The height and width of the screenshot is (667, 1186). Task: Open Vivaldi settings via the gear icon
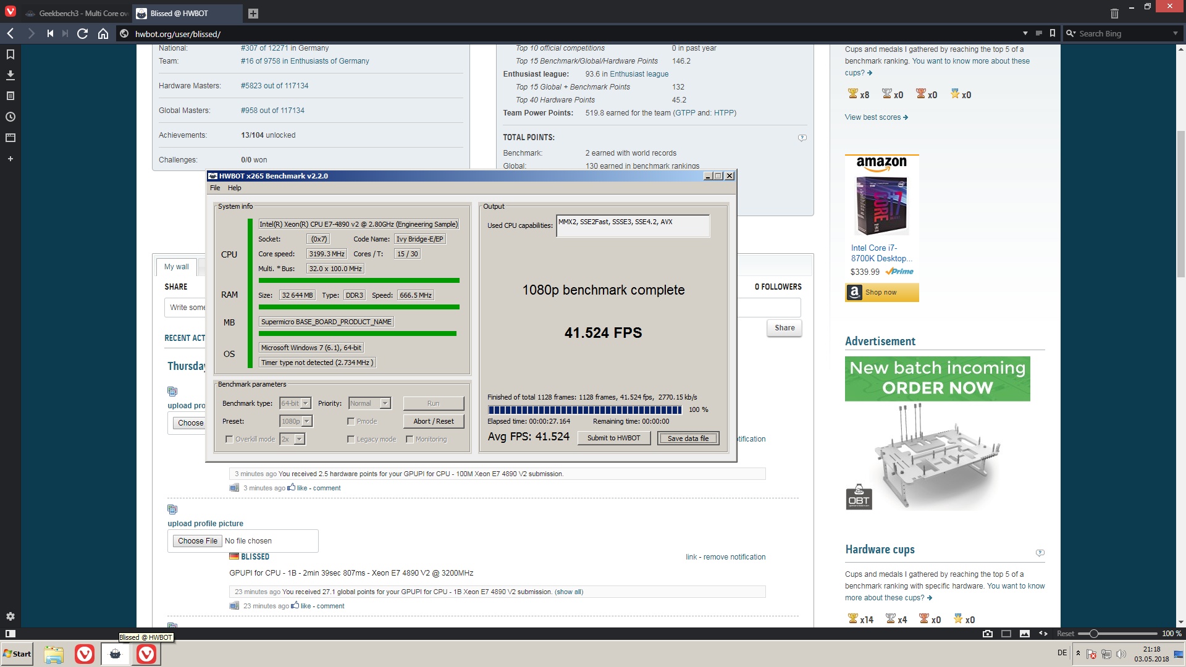[x=10, y=616]
